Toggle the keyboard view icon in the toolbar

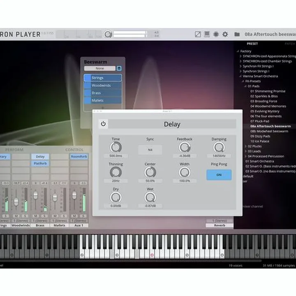pyautogui.click(x=207, y=34)
